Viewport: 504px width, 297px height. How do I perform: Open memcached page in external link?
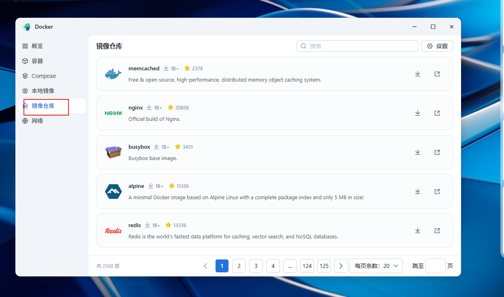coord(437,74)
